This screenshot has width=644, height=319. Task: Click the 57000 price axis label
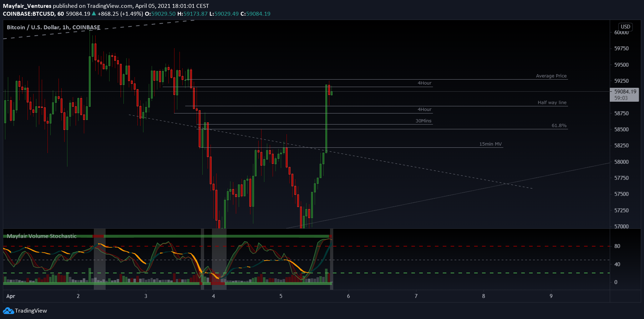[622, 227]
